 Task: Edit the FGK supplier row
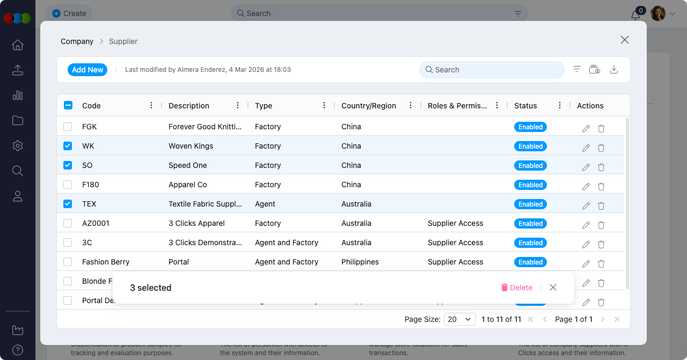coord(586,129)
